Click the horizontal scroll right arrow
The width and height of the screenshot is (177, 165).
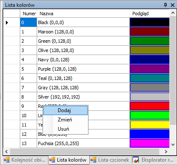click(x=166, y=151)
